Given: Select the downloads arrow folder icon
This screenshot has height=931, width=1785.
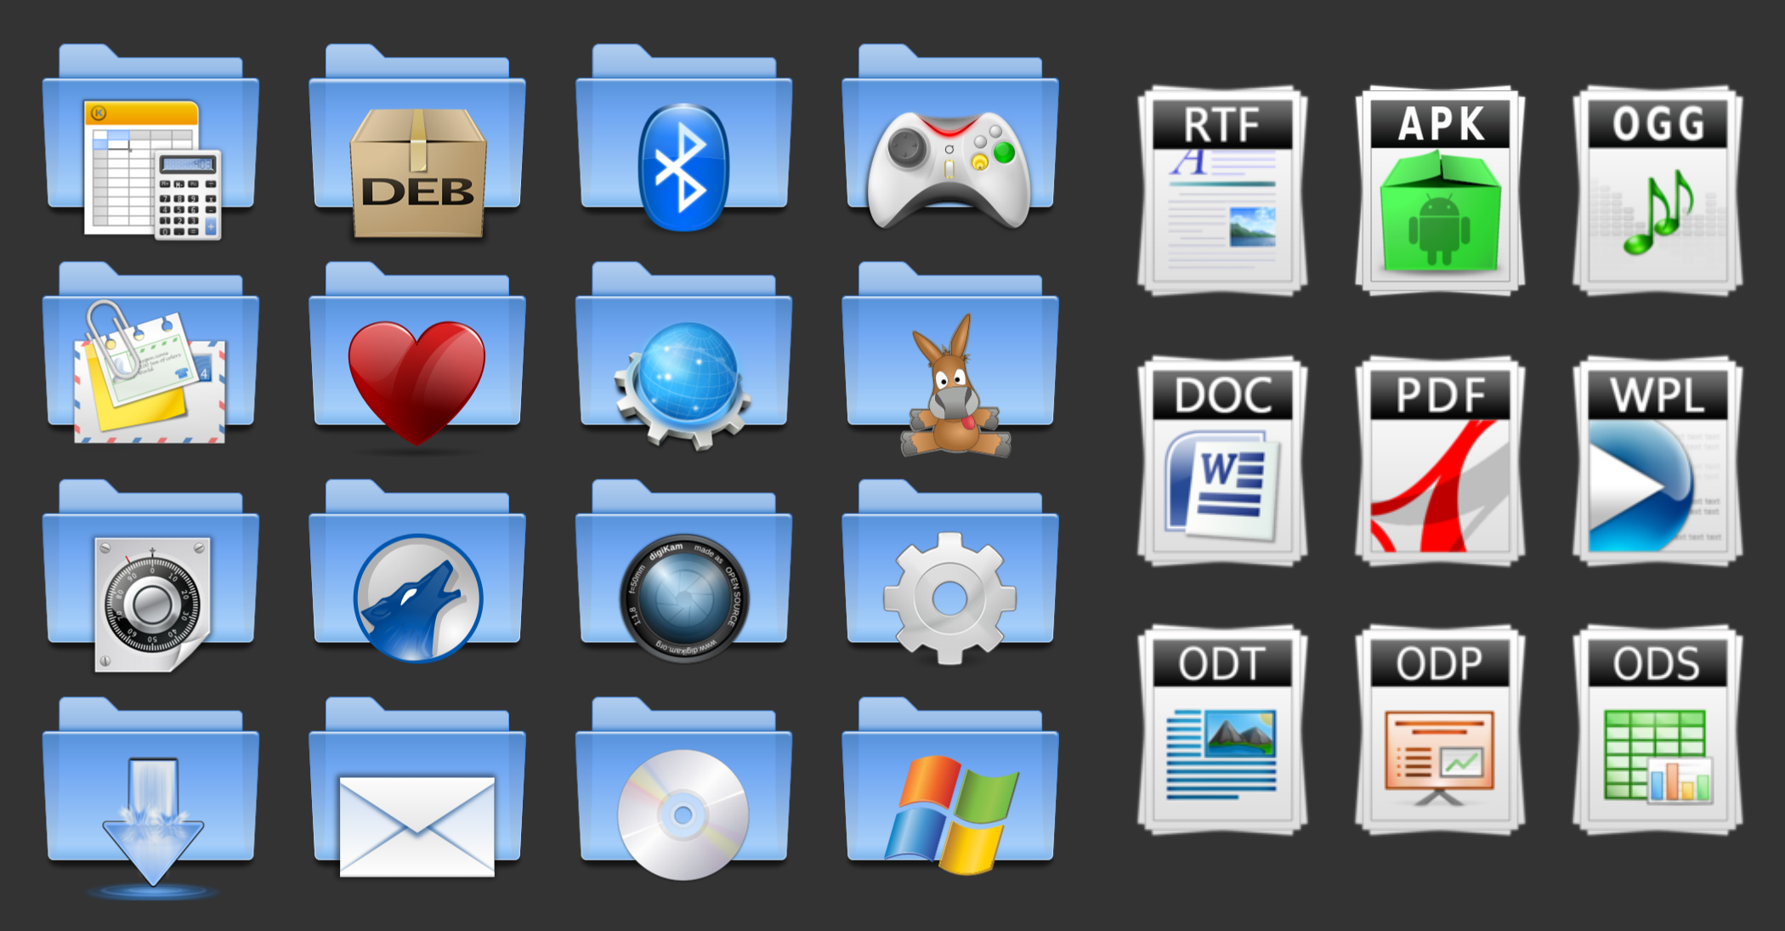Looking at the screenshot, I should click(150, 798).
